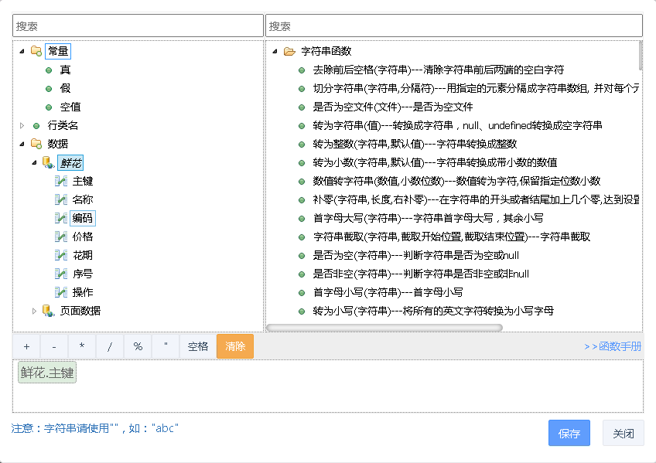
Task: Click the folder icon next to 常量
Action: [x=36, y=51]
